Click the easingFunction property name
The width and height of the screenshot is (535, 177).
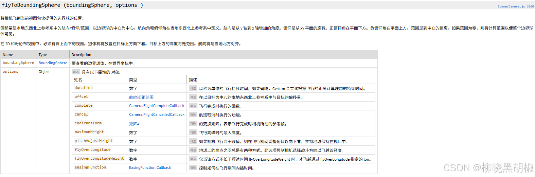point(90,167)
